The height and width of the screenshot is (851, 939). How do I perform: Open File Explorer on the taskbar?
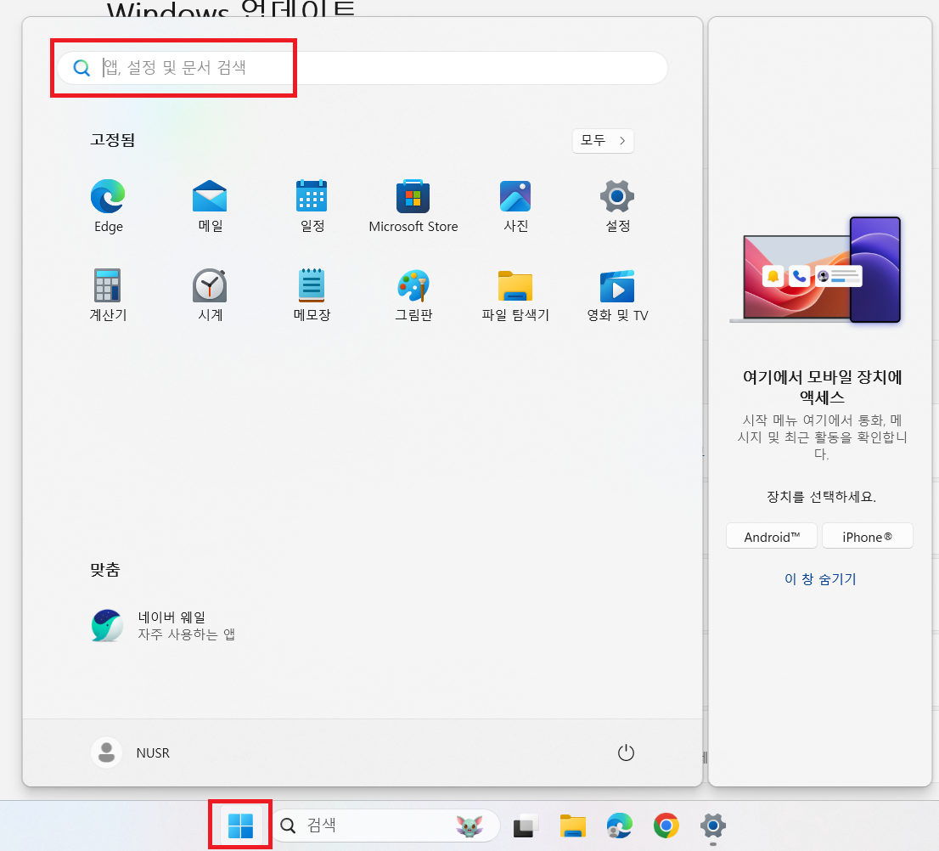click(x=572, y=826)
